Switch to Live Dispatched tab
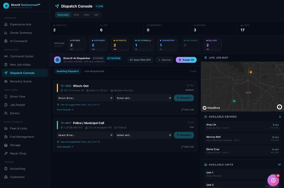Image resolution: width=284 pixels, height=188 pixels. (94, 71)
